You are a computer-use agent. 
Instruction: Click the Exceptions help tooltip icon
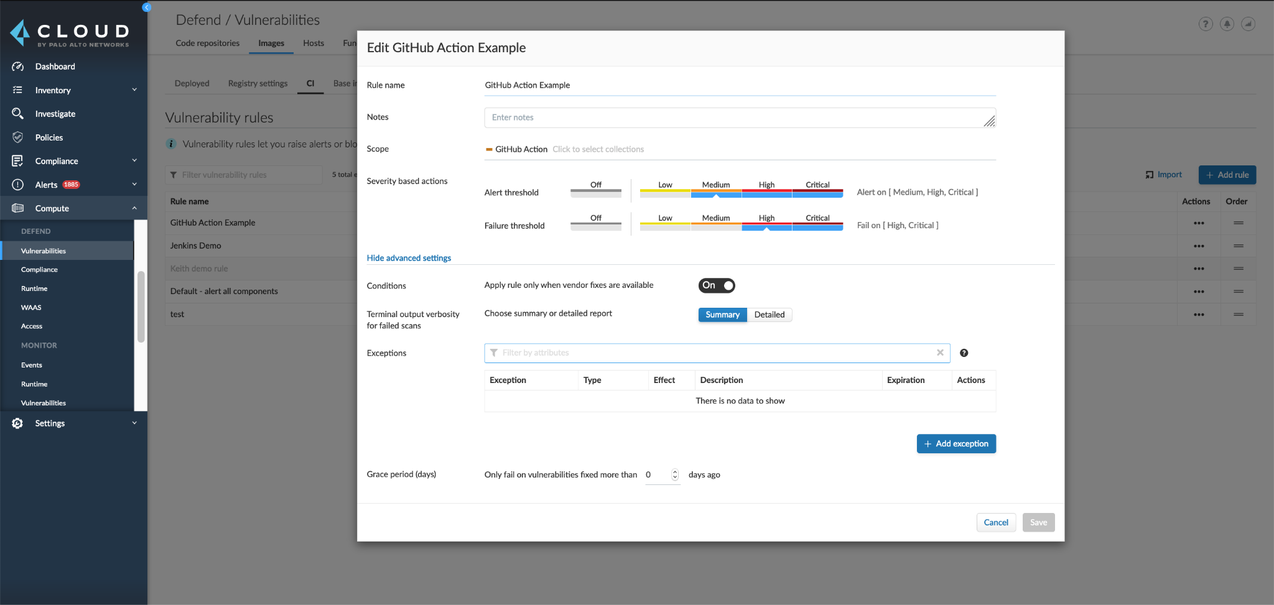click(x=964, y=353)
